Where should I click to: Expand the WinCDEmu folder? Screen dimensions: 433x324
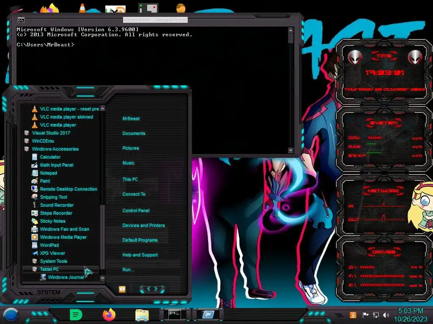click(39, 141)
